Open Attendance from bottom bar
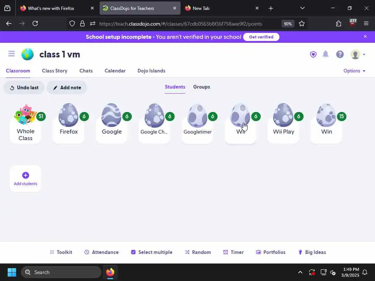Viewport: 375px width, 281px height. click(x=101, y=252)
